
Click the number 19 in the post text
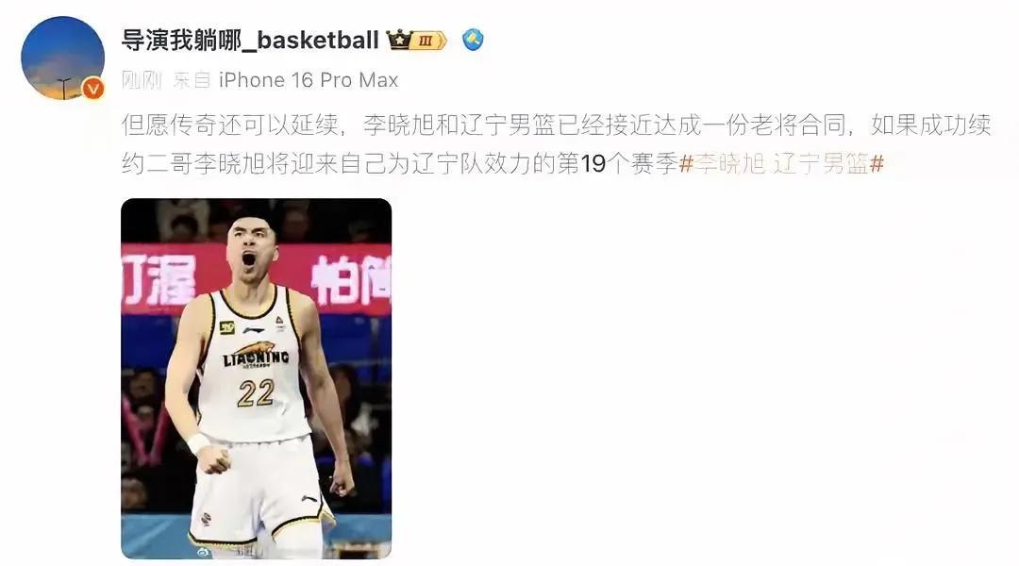click(593, 164)
